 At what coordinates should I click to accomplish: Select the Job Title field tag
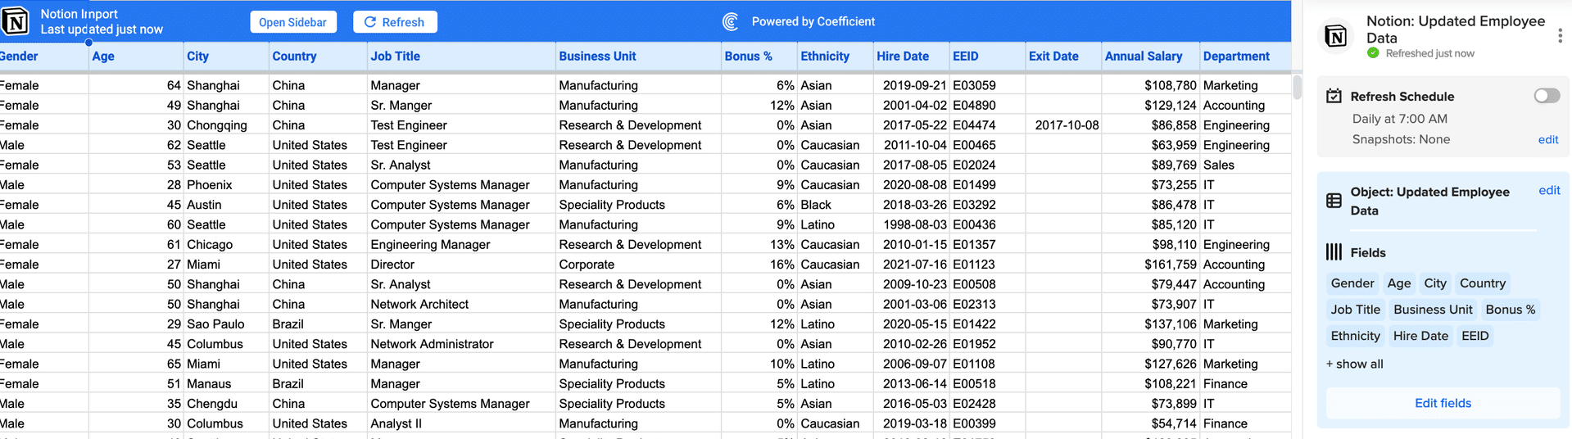(x=1356, y=310)
